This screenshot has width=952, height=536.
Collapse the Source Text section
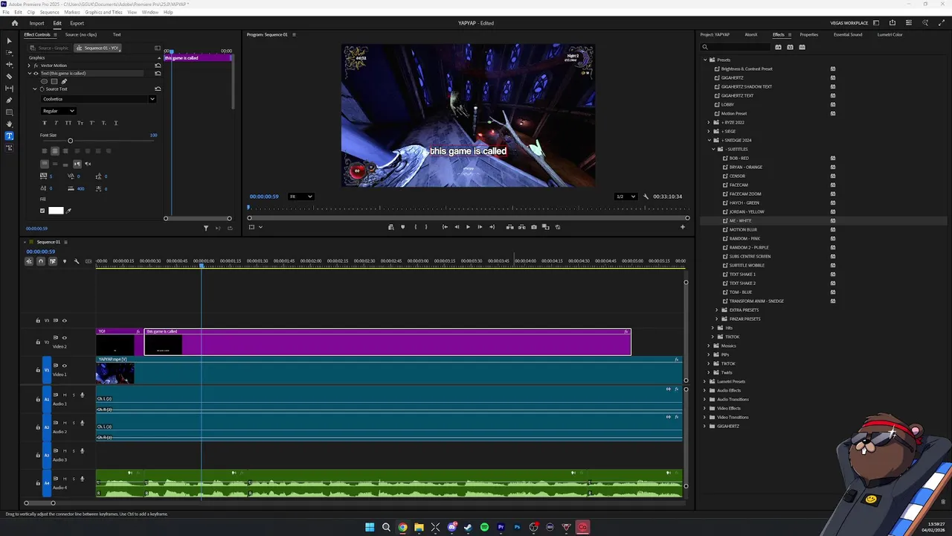[x=34, y=89]
